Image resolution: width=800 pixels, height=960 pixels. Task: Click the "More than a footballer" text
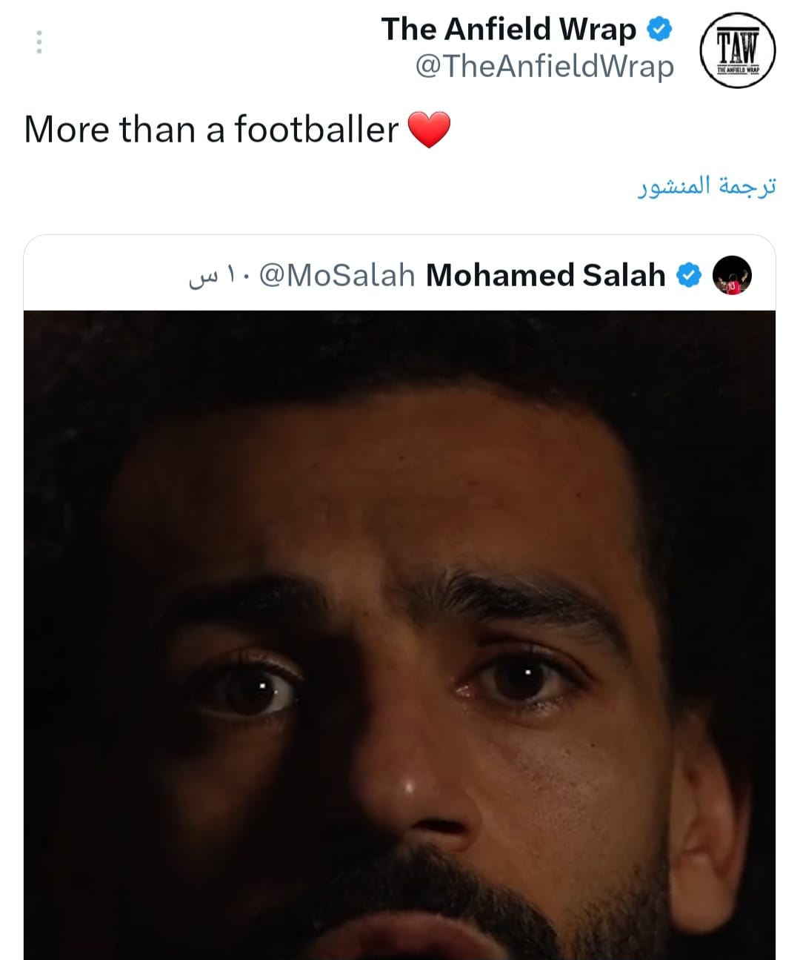[211, 130]
